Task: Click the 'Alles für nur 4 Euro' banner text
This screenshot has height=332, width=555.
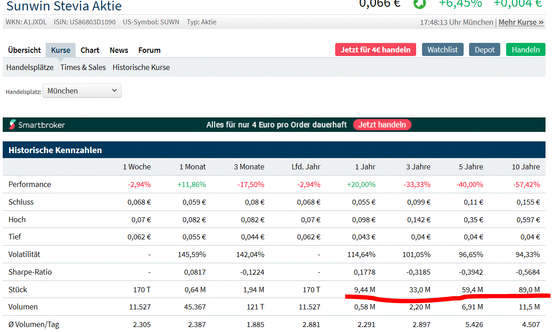Action: point(276,125)
